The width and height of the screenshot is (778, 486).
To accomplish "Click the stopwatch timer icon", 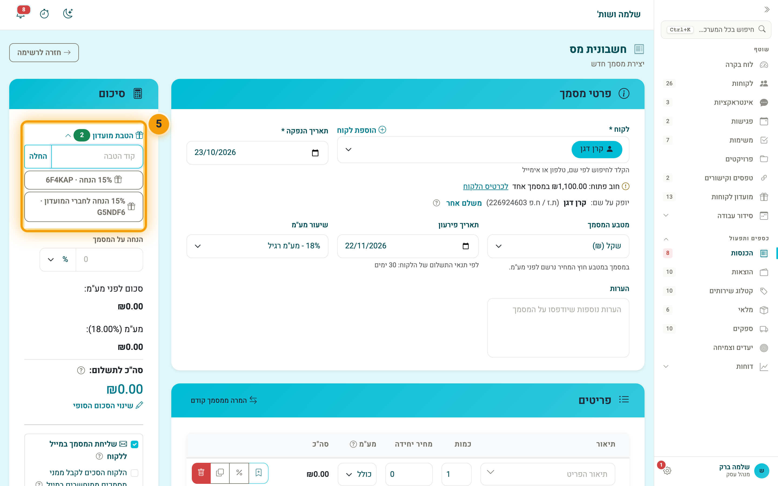I will click(x=44, y=13).
